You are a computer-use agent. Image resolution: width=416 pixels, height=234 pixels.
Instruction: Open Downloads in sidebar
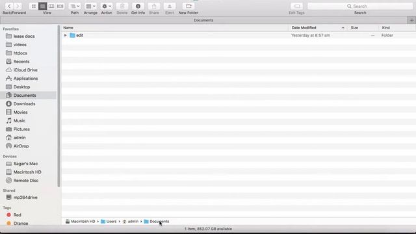coord(24,104)
